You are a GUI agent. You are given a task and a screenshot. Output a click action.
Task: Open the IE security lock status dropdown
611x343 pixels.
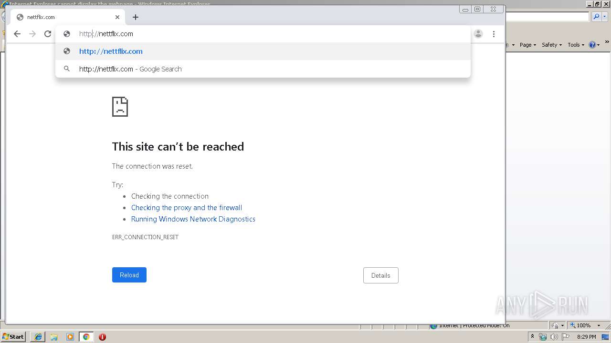[558, 326]
